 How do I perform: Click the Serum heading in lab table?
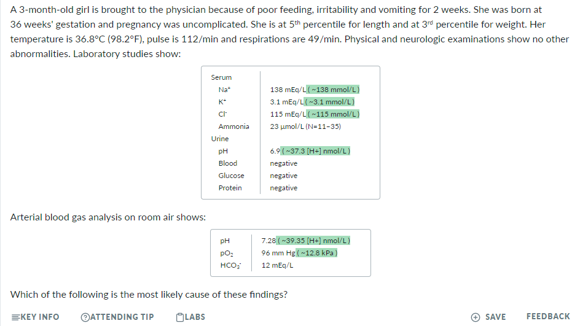click(x=221, y=77)
